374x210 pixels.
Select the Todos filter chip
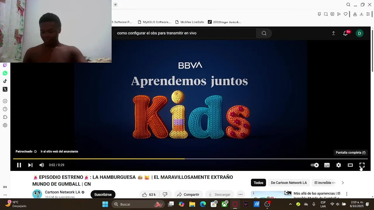258,183
